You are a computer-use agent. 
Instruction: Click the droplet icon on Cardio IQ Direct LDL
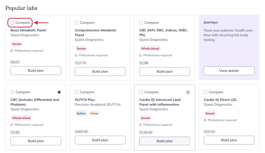pyautogui.click(x=205, y=120)
